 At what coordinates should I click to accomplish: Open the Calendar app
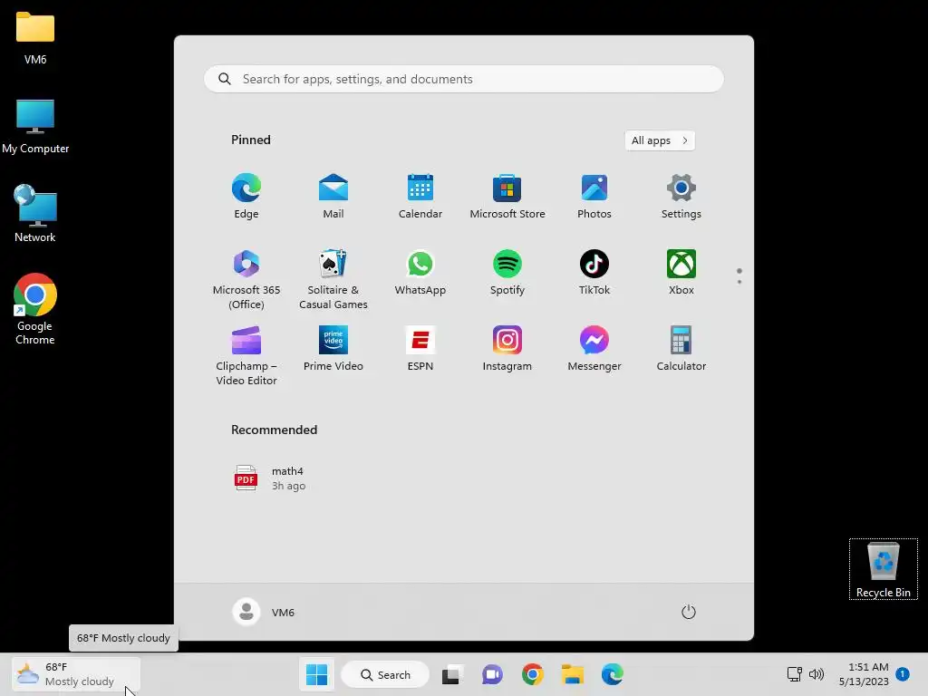[x=420, y=196]
